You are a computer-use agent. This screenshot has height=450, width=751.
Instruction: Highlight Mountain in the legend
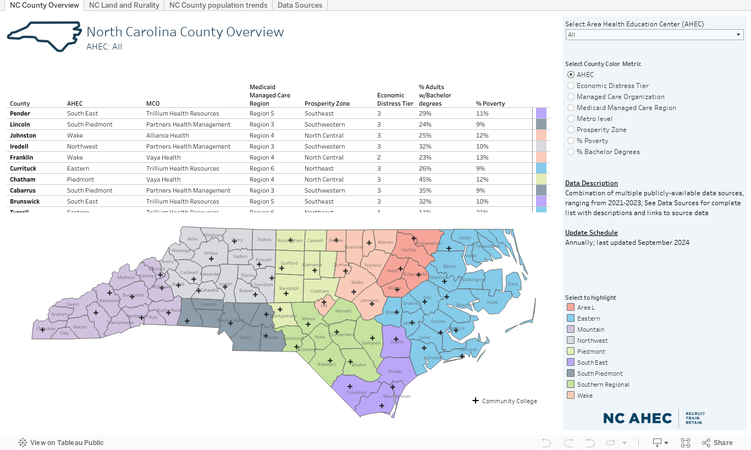586,330
